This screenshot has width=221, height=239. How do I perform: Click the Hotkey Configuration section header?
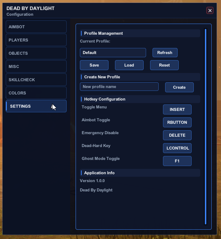click(x=140, y=99)
